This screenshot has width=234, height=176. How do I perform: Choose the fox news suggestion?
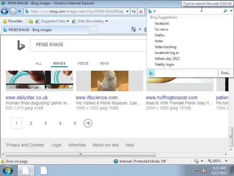[x=161, y=29]
